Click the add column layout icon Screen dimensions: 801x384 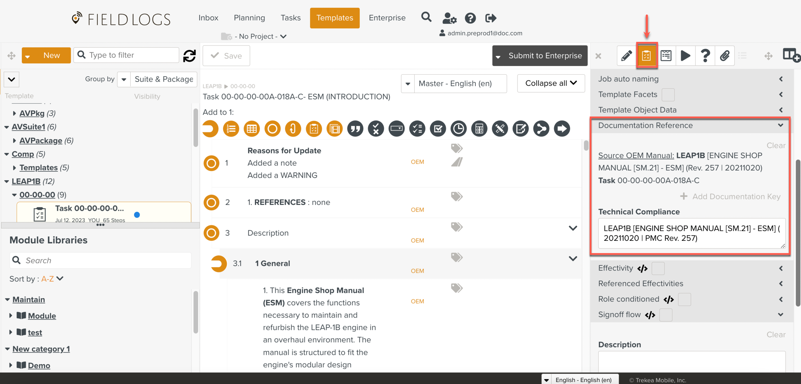click(x=791, y=55)
